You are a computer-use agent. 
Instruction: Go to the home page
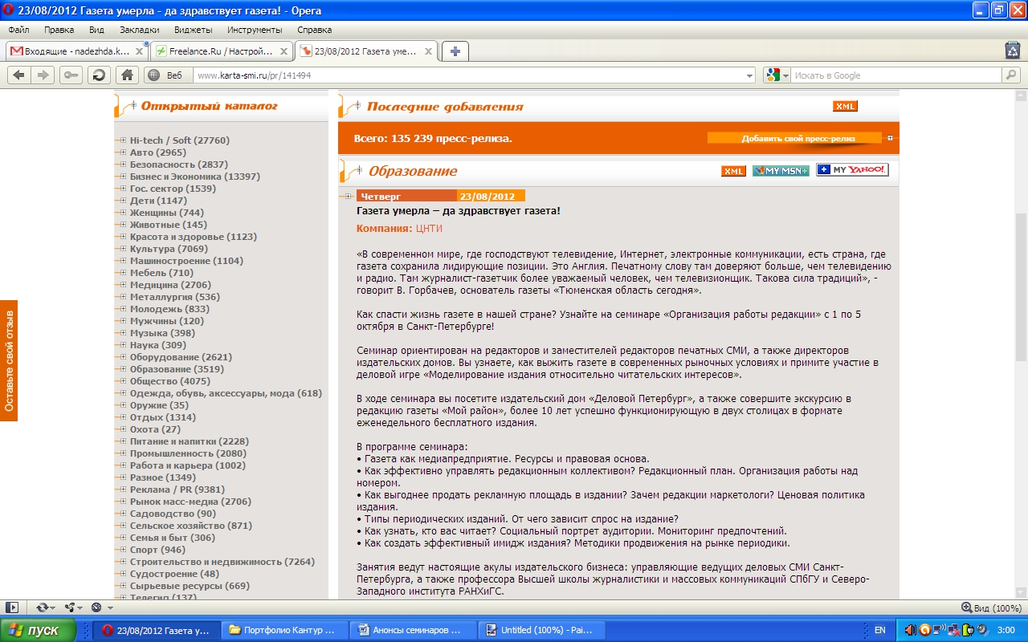[x=126, y=75]
